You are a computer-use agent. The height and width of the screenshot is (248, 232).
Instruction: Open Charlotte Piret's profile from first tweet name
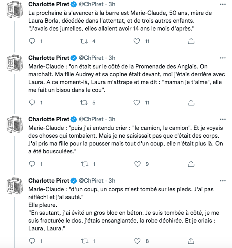[x=49, y=4]
